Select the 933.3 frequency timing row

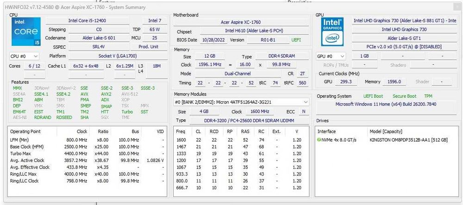[241, 174]
